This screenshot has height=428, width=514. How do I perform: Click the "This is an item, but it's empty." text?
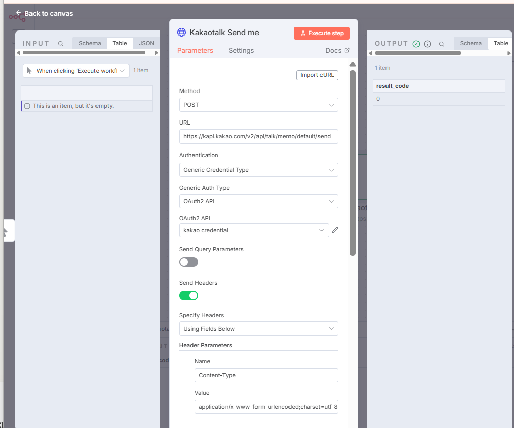[73, 106]
